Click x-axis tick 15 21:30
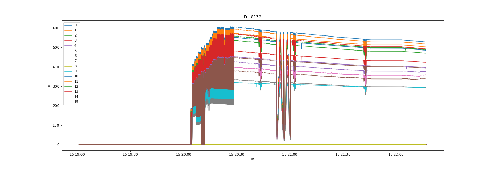 [x=343, y=154]
